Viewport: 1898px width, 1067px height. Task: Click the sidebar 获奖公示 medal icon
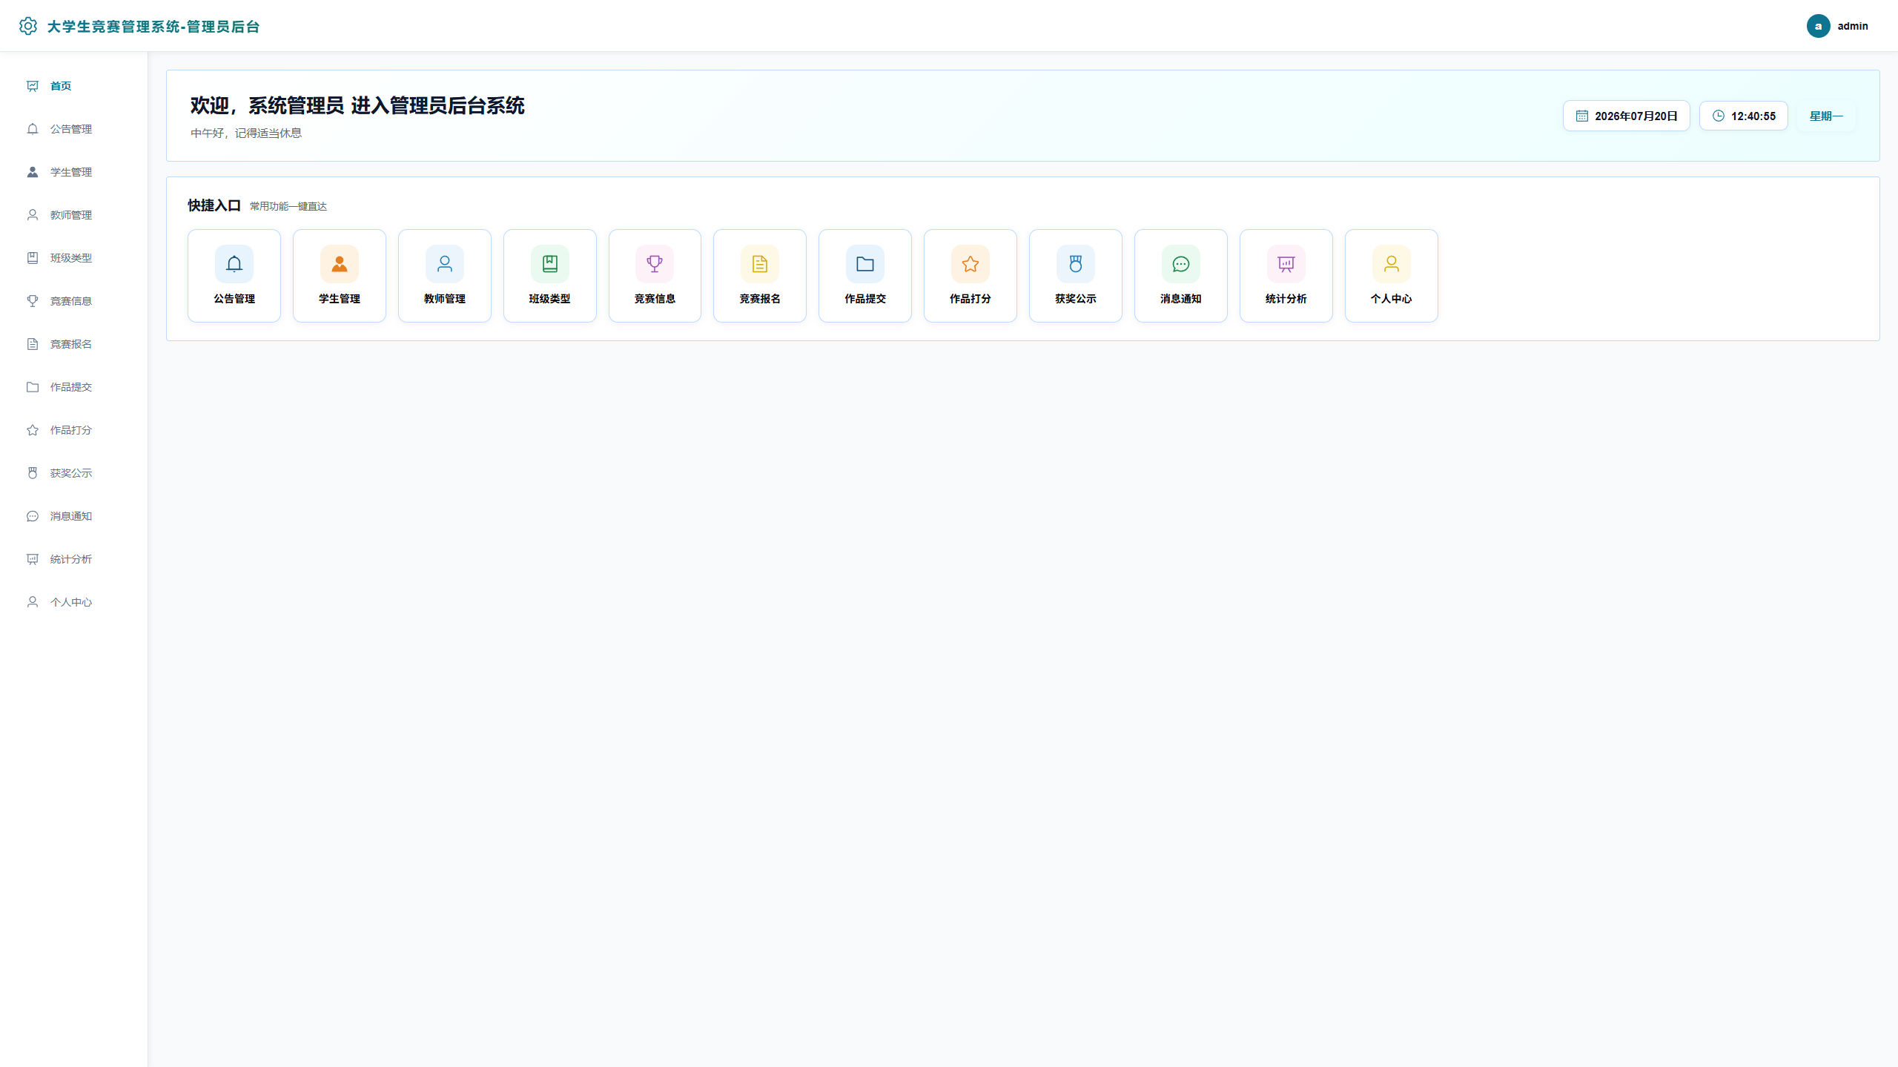tap(33, 473)
